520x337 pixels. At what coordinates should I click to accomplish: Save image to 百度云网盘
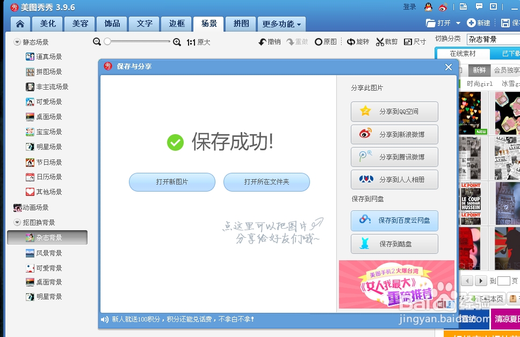394,221
